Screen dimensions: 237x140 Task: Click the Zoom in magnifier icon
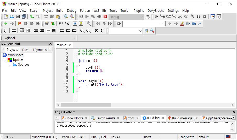click(82, 31)
